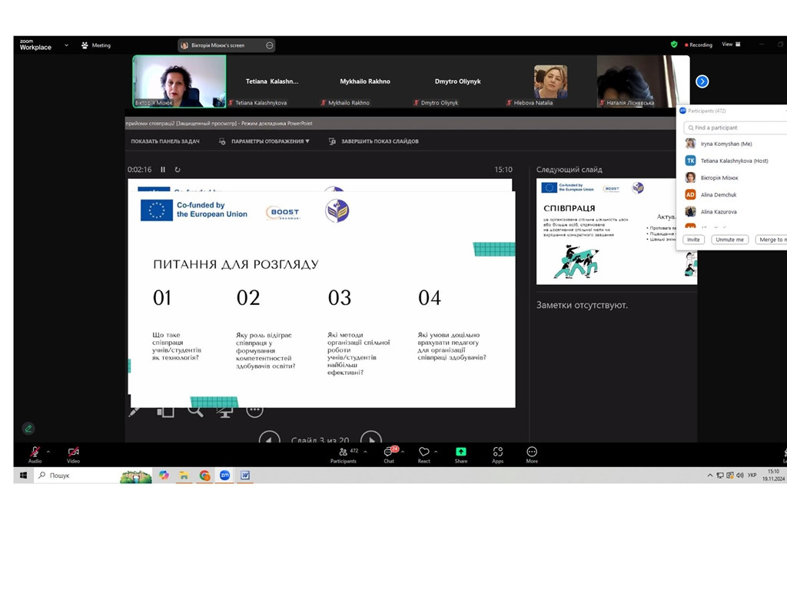
Task: Click the Invite button
Action: click(x=694, y=240)
